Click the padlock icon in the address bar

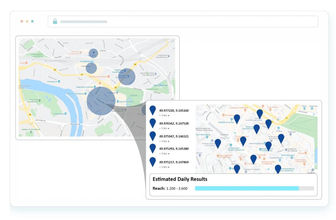(55, 22)
